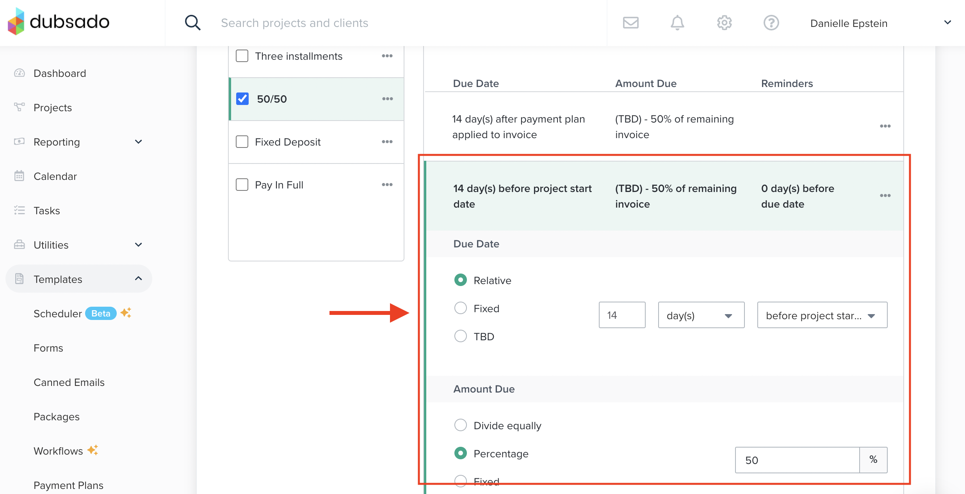The image size is (965, 494).
Task: Expand the Reporting sidebar section
Action: tap(138, 142)
